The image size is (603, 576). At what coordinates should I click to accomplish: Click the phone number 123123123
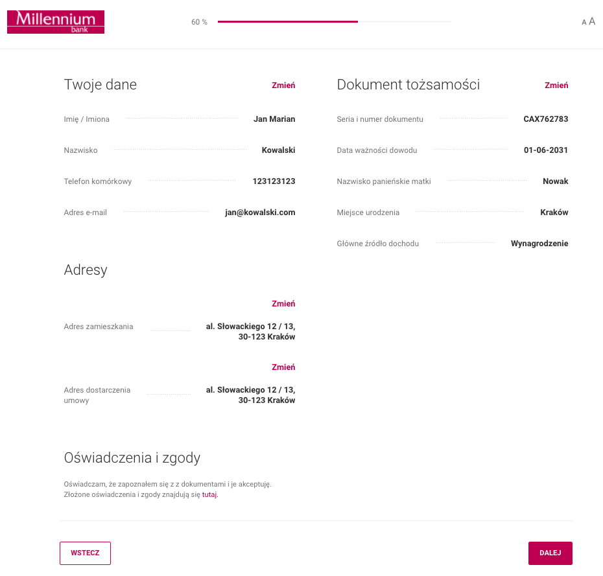(x=274, y=181)
